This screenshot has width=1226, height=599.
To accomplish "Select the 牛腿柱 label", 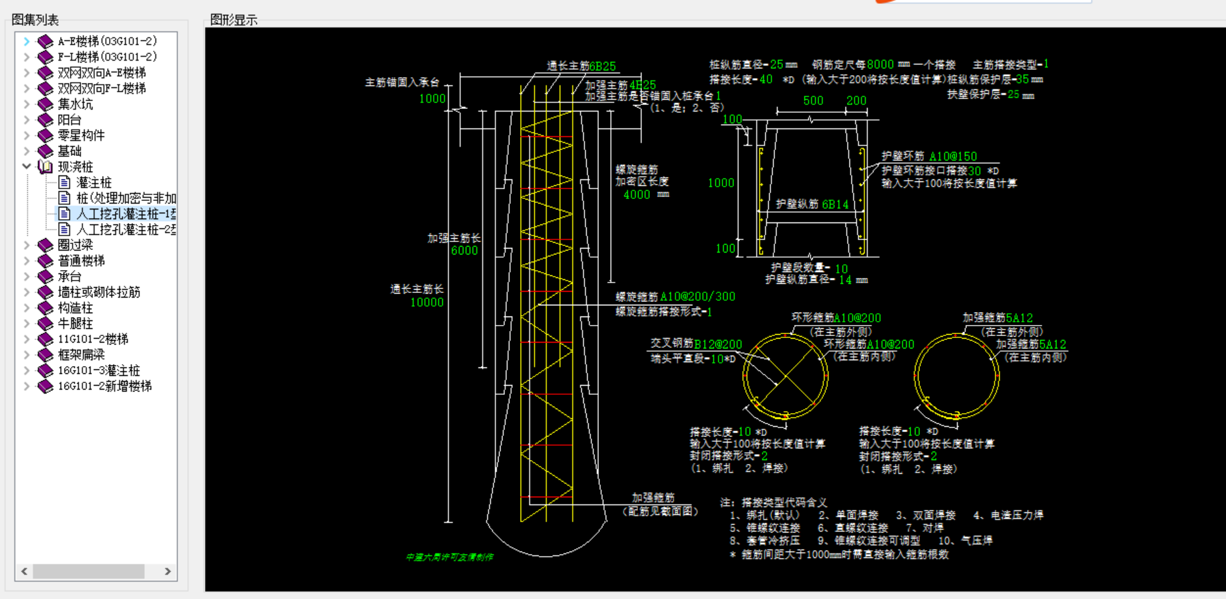I will [x=75, y=324].
